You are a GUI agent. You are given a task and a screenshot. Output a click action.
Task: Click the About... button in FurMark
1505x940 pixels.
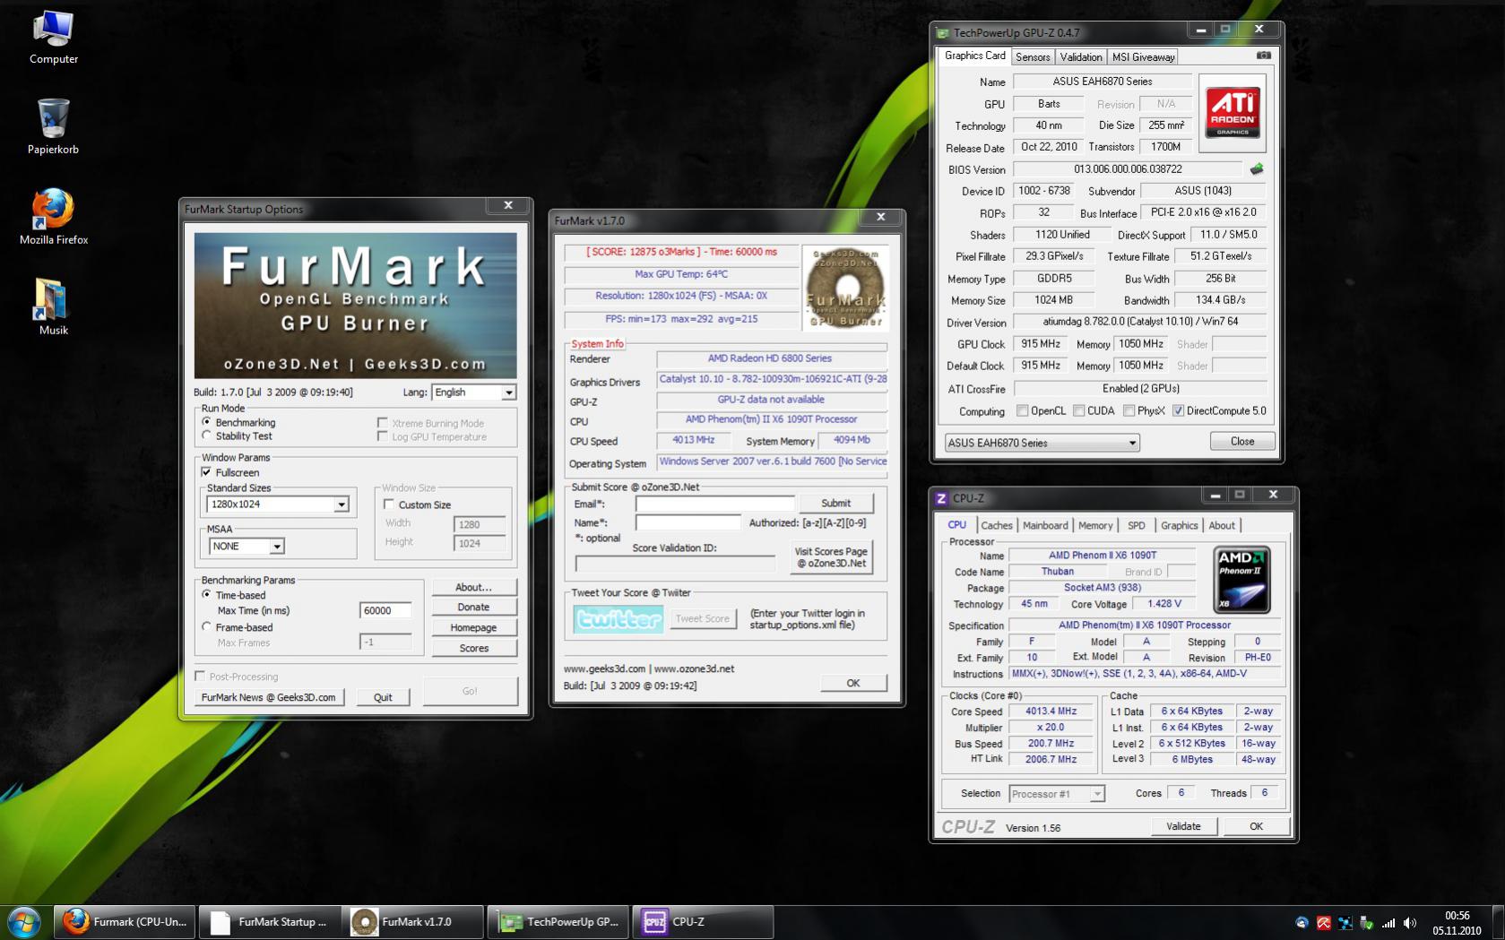pyautogui.click(x=474, y=587)
